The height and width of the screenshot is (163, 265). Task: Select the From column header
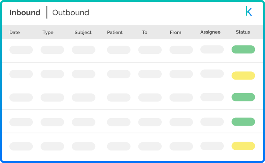pyautogui.click(x=175, y=32)
